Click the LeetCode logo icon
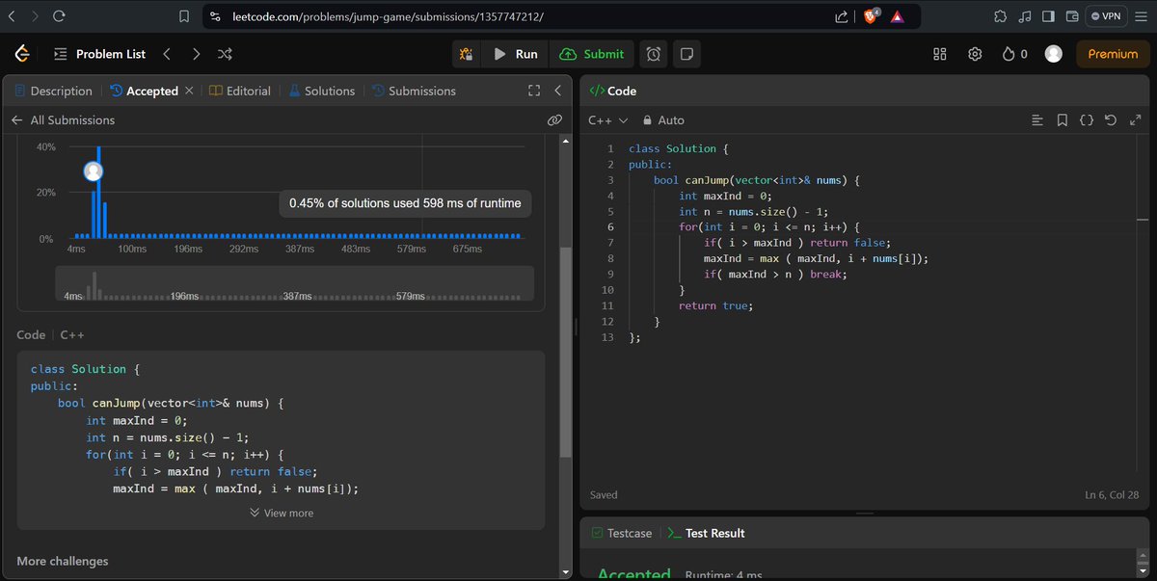 (x=20, y=54)
